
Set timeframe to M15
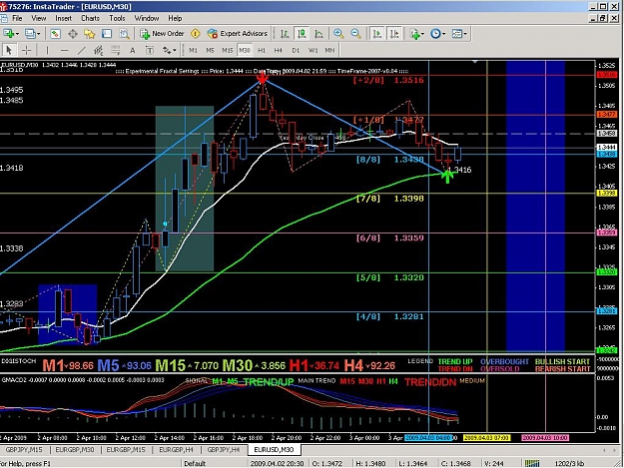click(228, 51)
